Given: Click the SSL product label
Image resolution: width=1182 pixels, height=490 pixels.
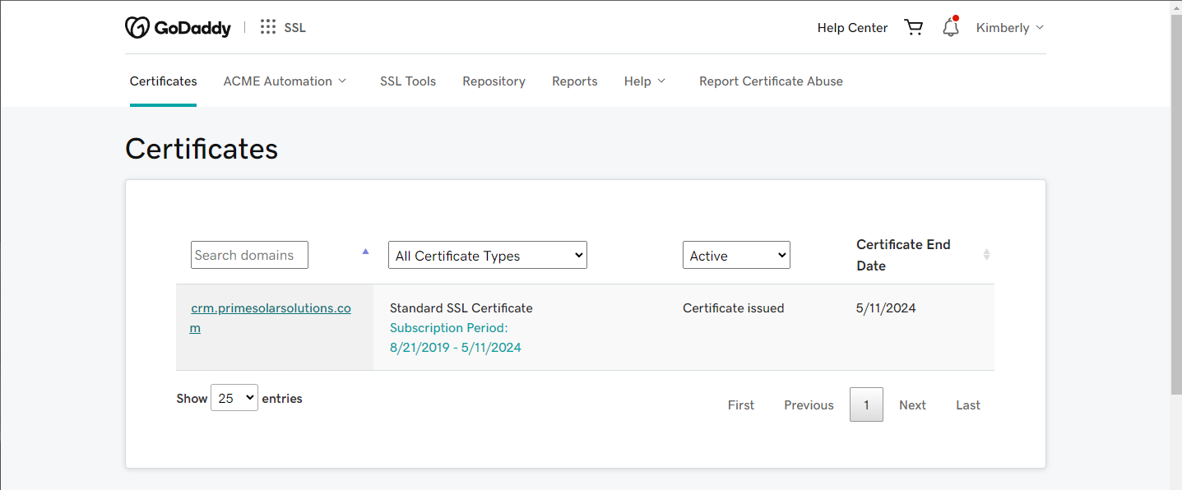Looking at the screenshot, I should [x=294, y=27].
